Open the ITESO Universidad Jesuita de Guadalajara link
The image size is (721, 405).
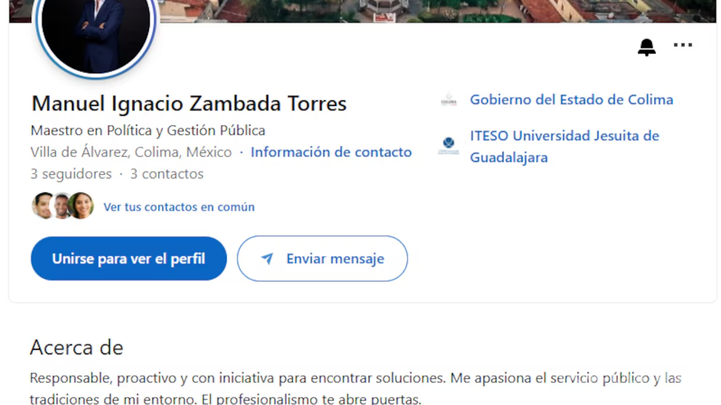tap(565, 145)
